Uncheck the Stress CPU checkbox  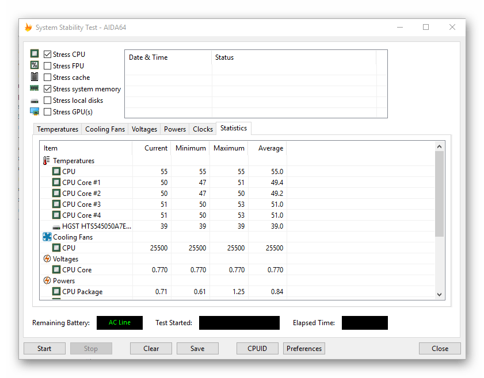point(48,55)
